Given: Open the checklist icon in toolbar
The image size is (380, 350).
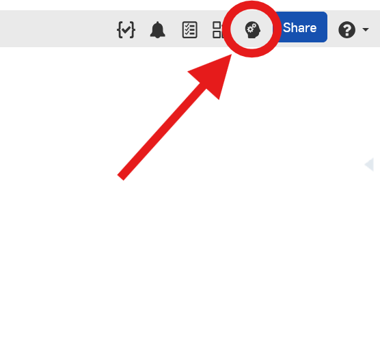Looking at the screenshot, I should (x=189, y=30).
